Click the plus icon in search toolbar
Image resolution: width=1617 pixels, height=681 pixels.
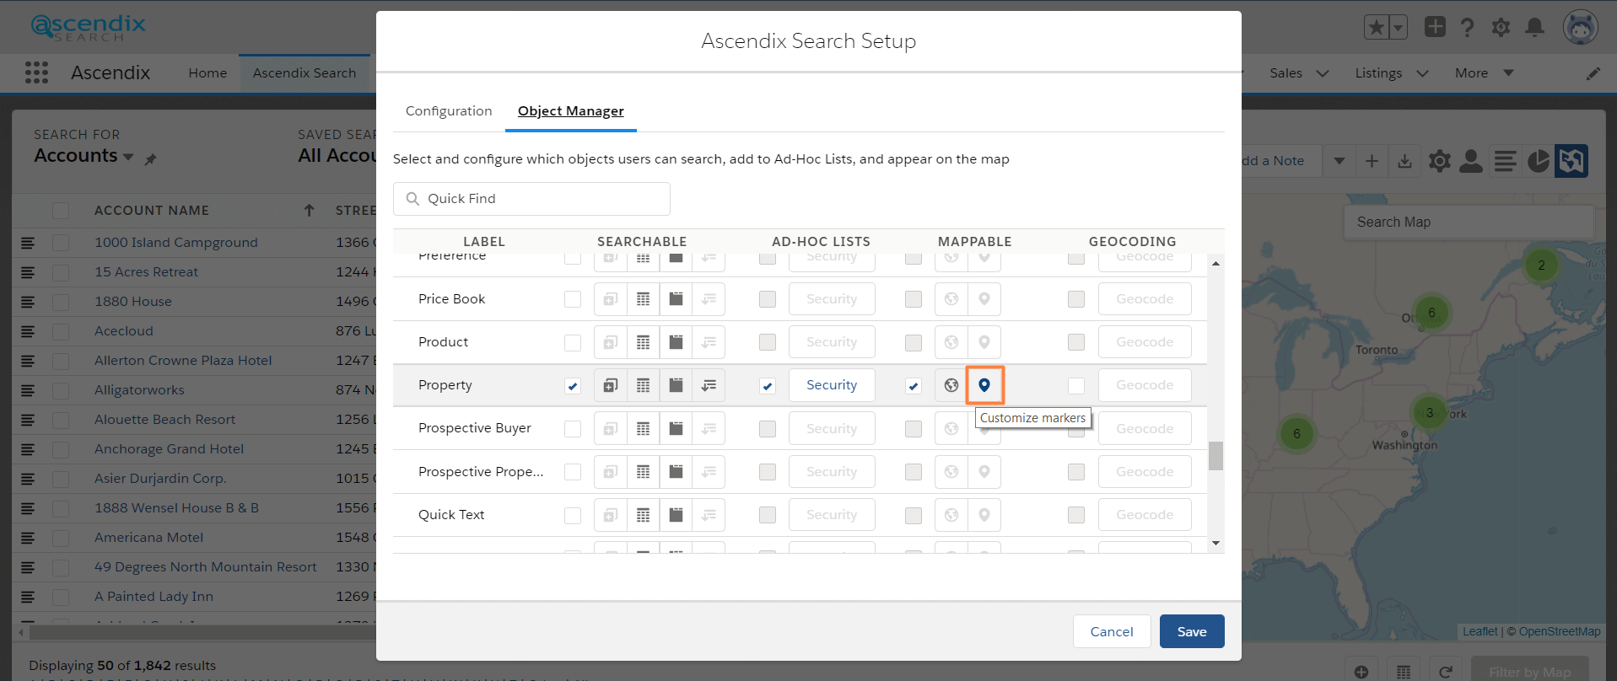coord(1372,161)
